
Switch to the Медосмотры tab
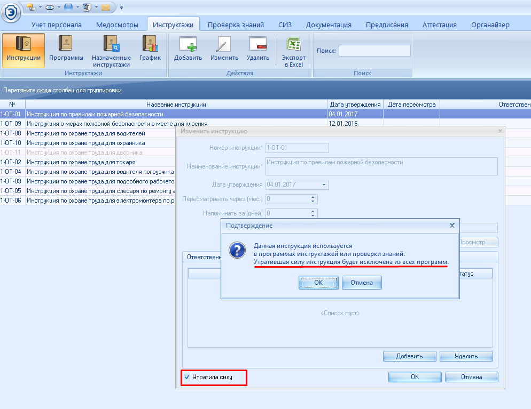117,25
